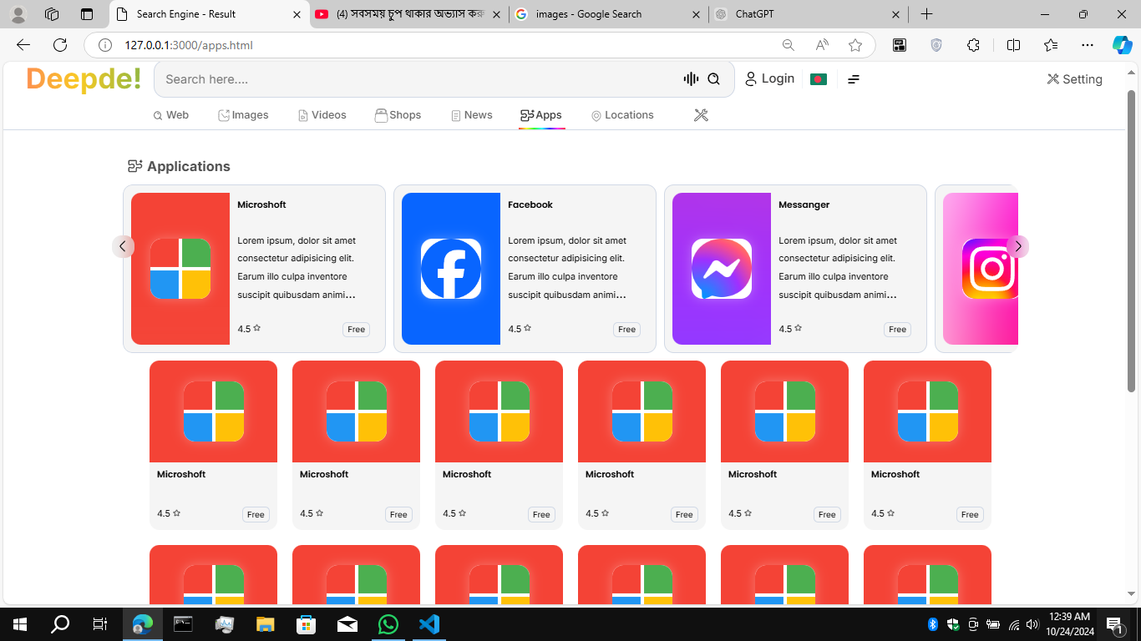Click the 4.5 star rating on the Facebook card
Image resolution: width=1141 pixels, height=641 pixels.
click(520, 329)
